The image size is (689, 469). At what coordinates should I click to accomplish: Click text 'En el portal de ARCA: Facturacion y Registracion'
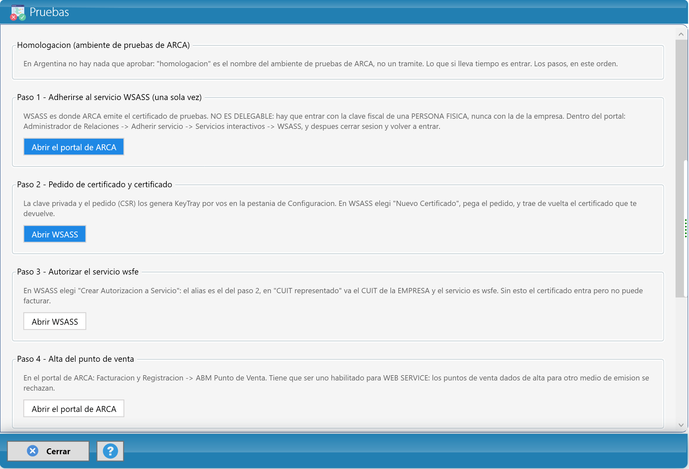point(103,378)
